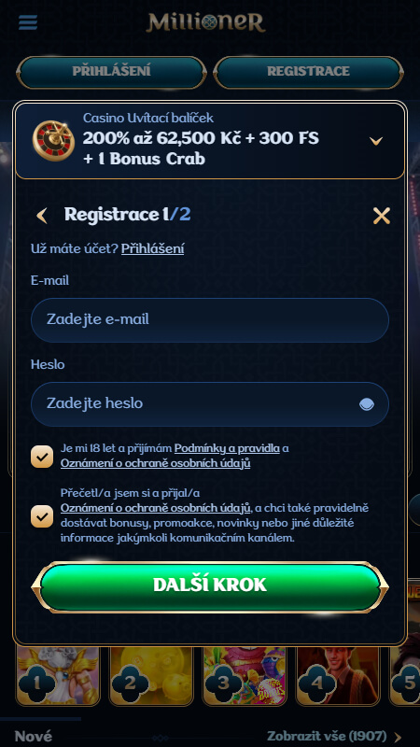The width and height of the screenshot is (420, 747).
Task: Open Podmínky a pravidla link
Action: 227,448
